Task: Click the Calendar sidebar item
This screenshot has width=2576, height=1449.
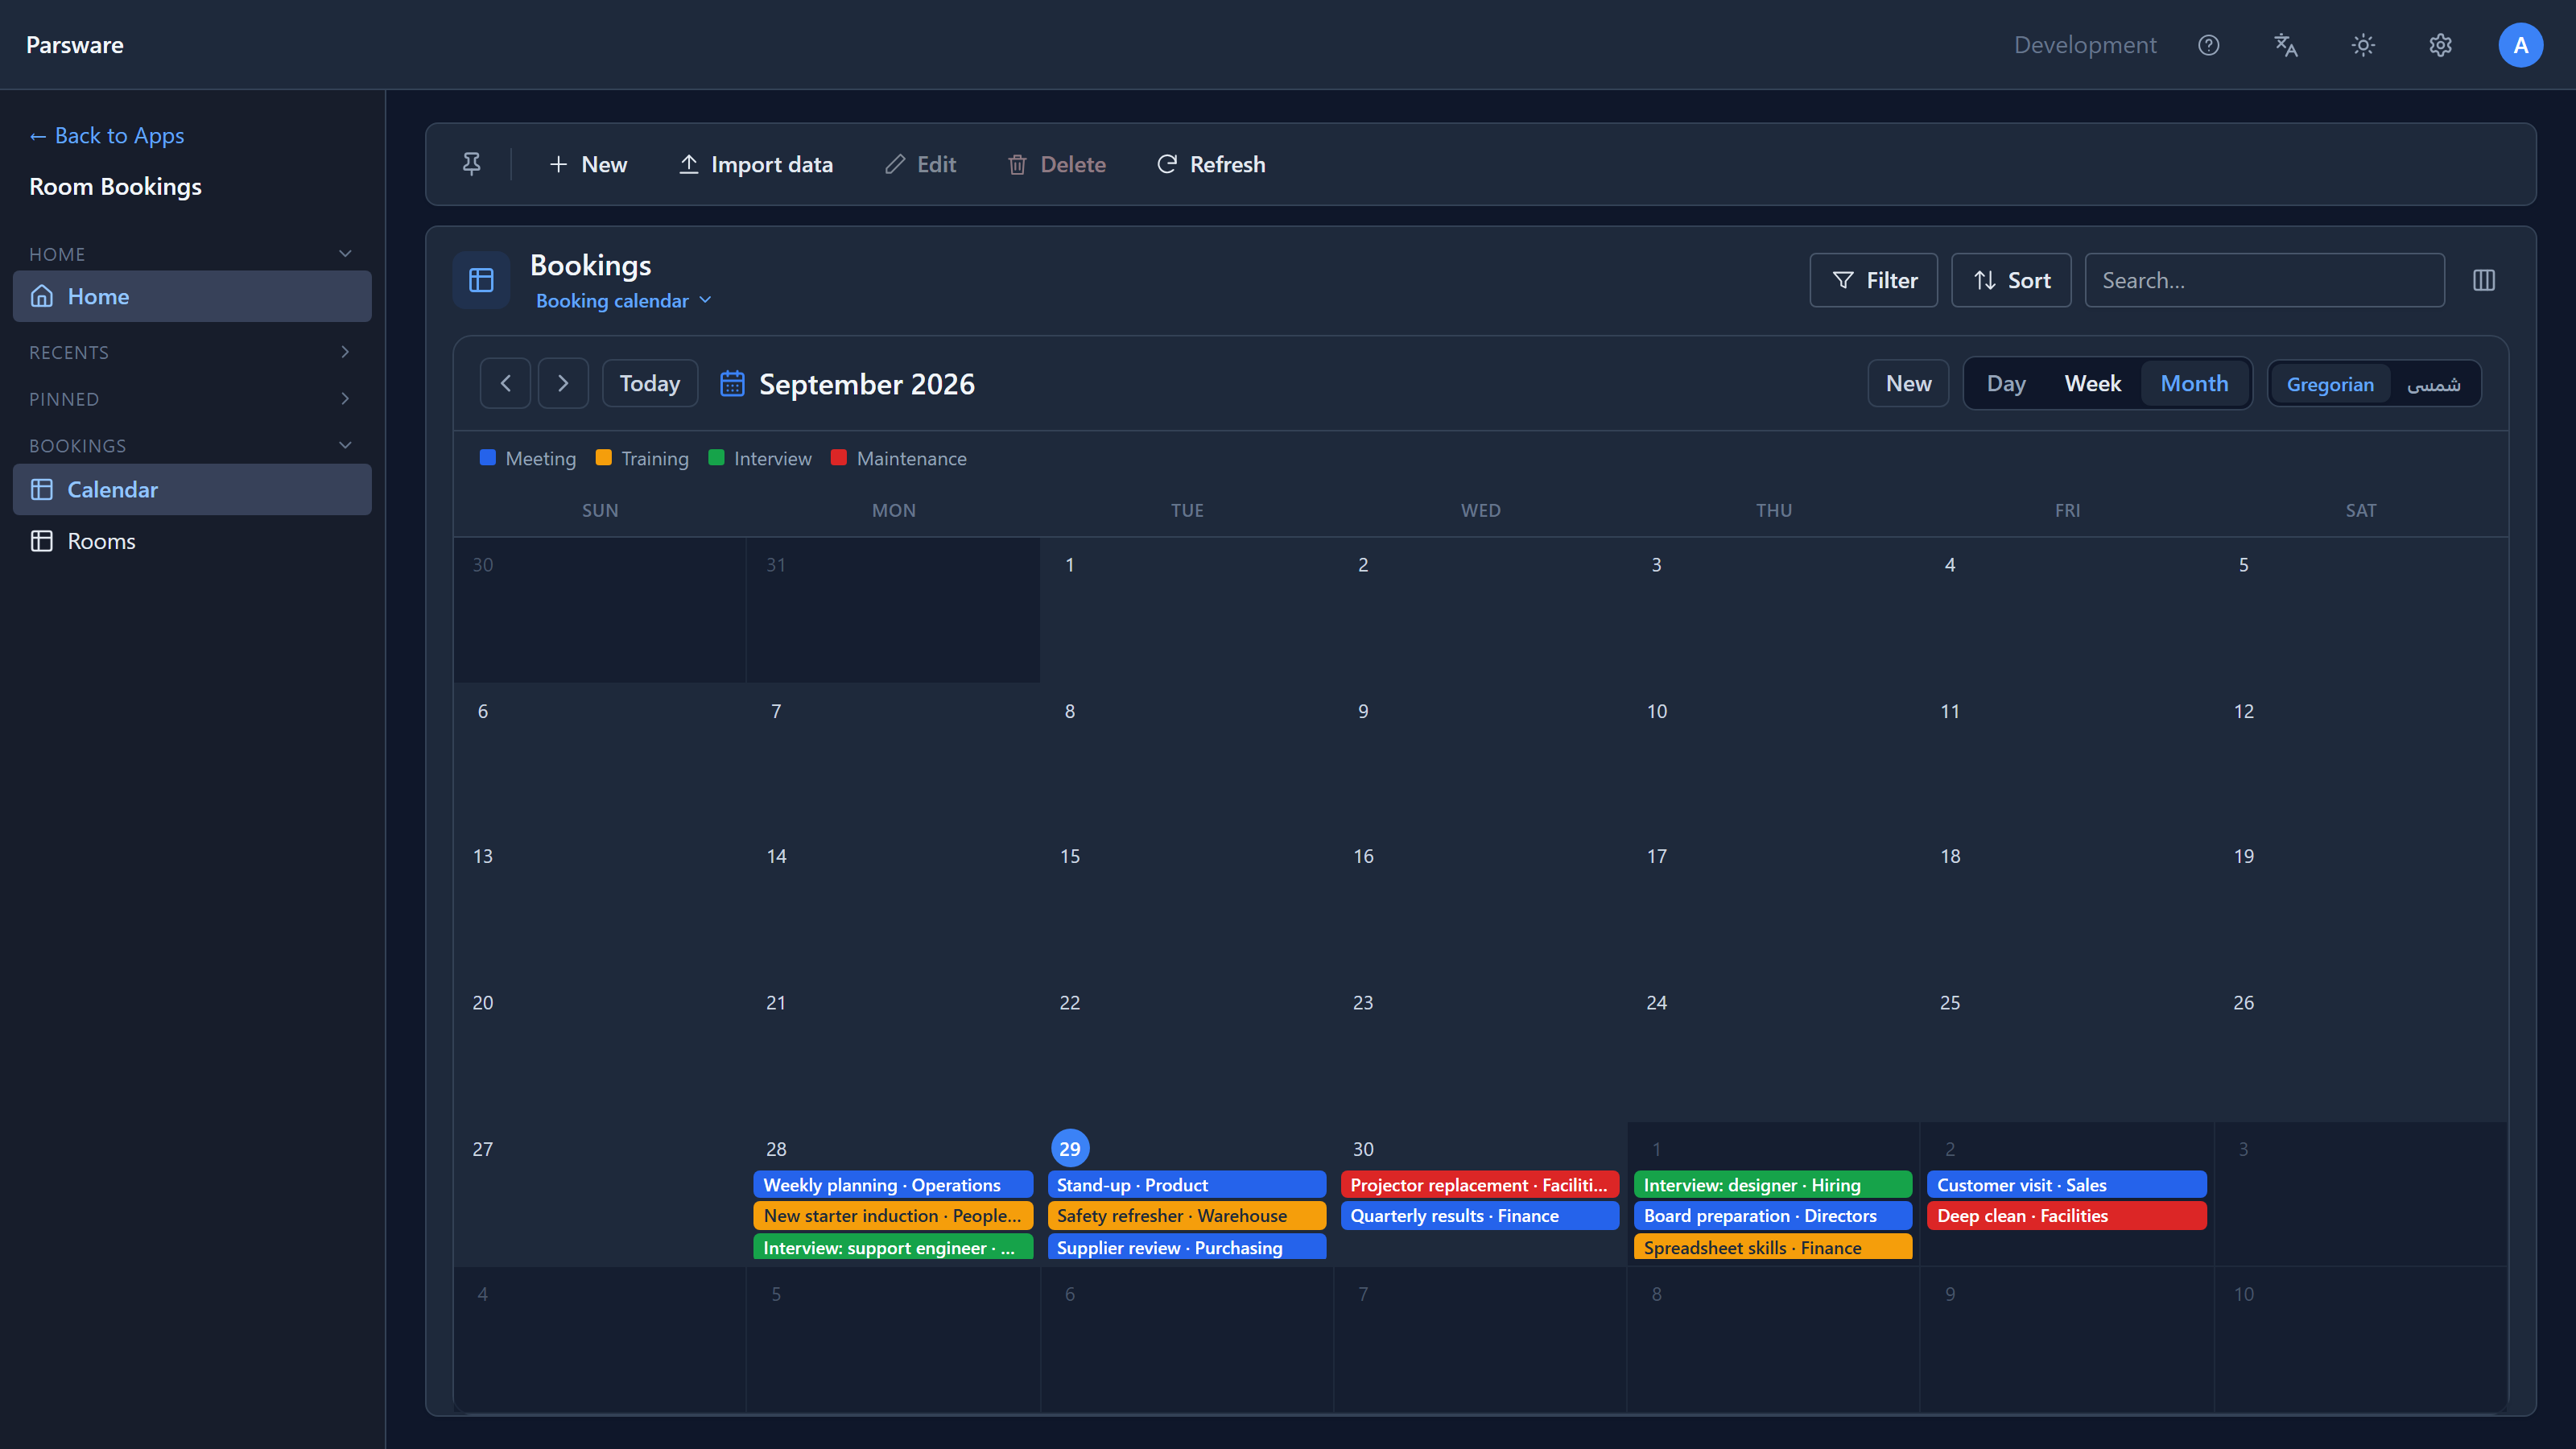Action: (x=192, y=489)
